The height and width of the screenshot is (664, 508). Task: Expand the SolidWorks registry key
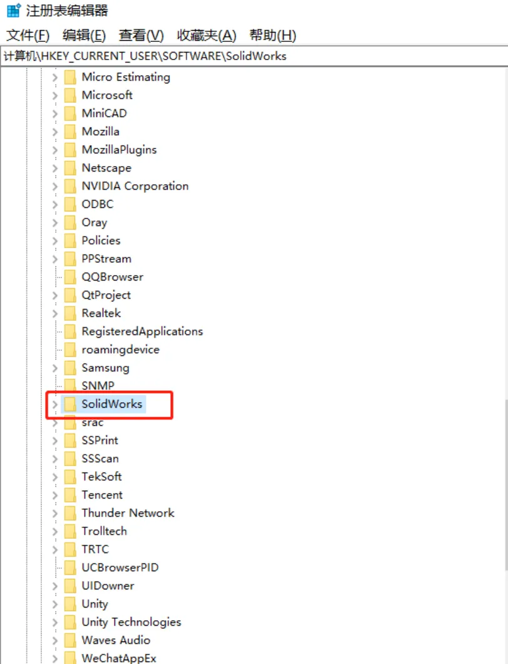coord(55,405)
